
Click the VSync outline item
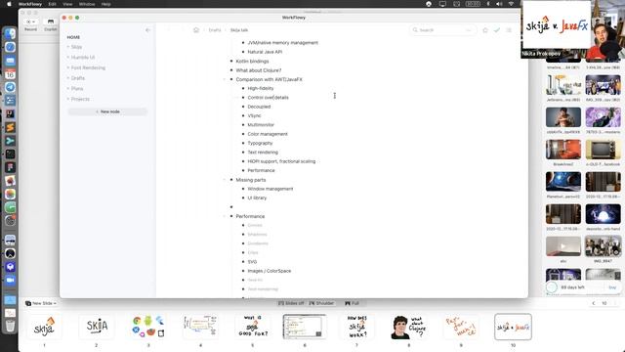tap(254, 115)
